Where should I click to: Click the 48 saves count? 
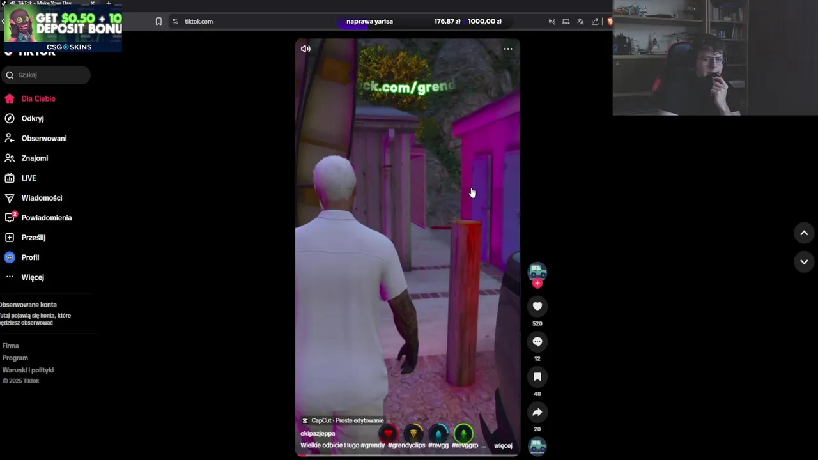pos(537,394)
